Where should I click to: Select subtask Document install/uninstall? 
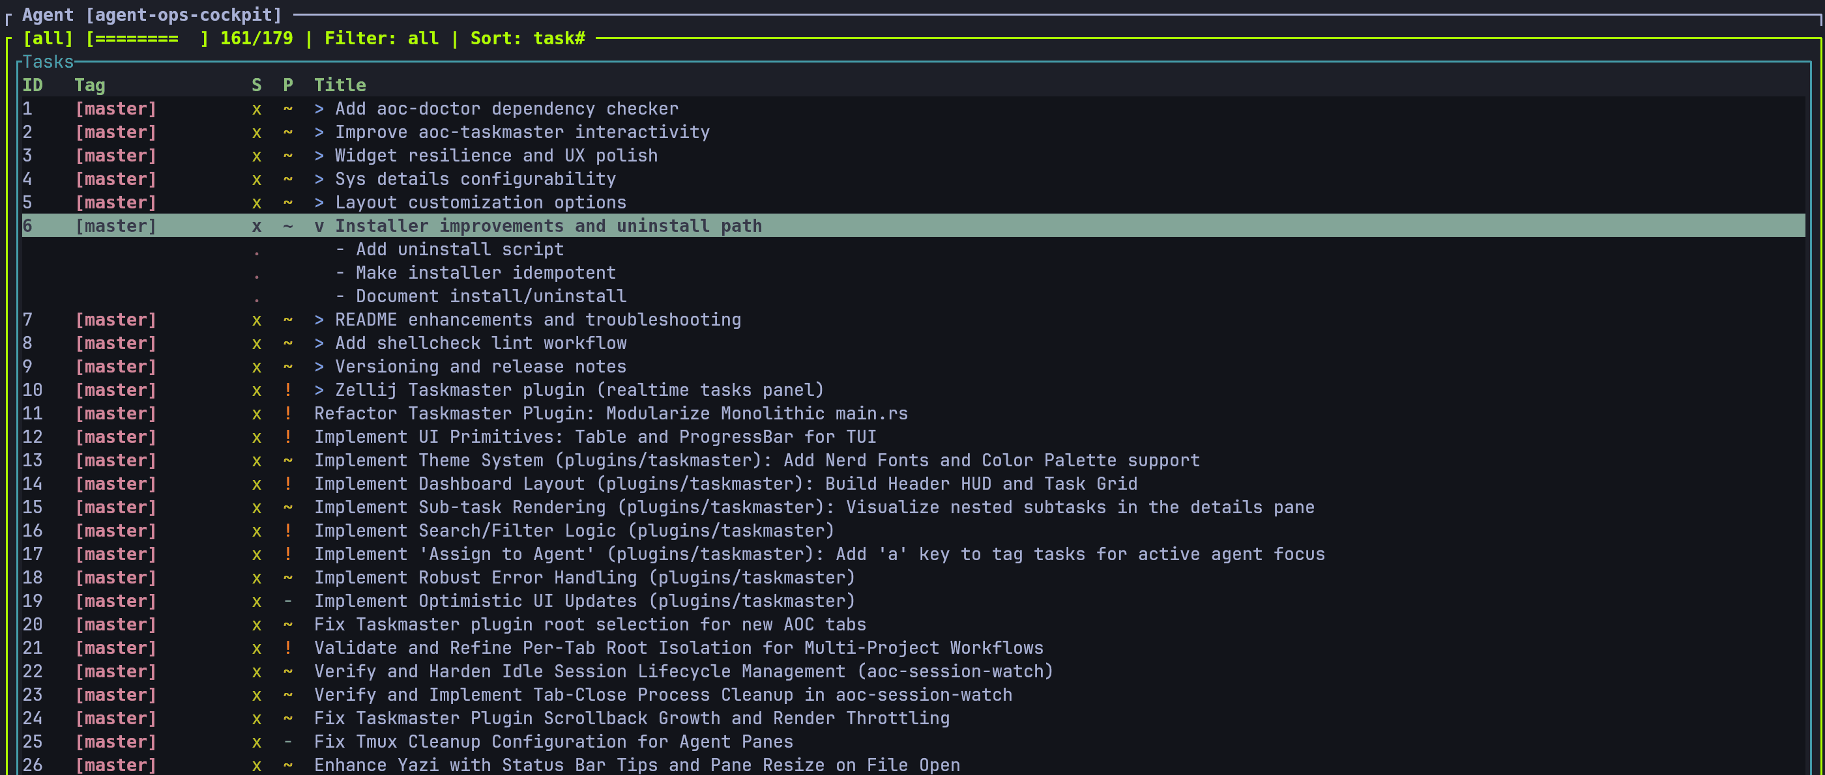(x=490, y=296)
